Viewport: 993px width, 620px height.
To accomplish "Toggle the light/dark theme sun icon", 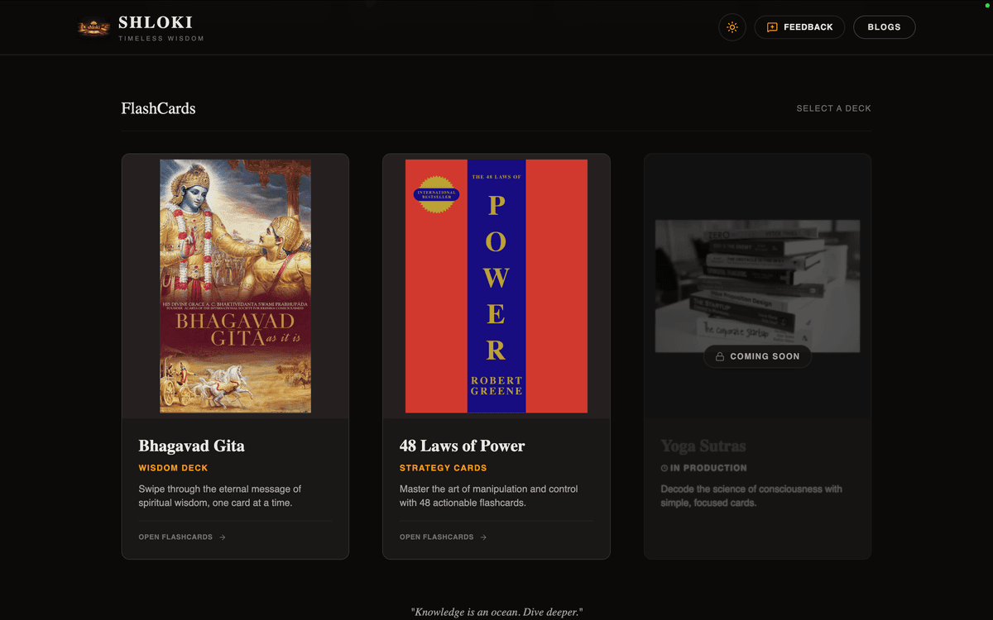I will [x=732, y=27].
